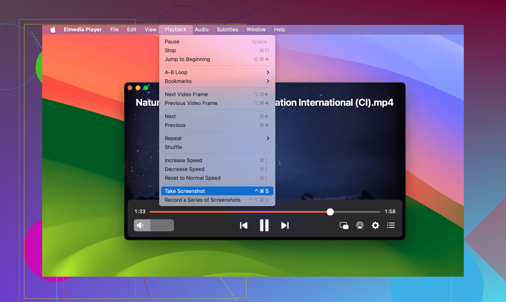This screenshot has width=506, height=302.
Task: Select Decrease Speed
Action: pos(217,169)
